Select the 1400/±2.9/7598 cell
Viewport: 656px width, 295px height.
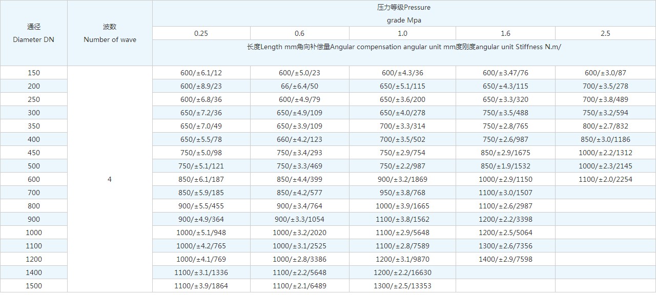(x=505, y=259)
